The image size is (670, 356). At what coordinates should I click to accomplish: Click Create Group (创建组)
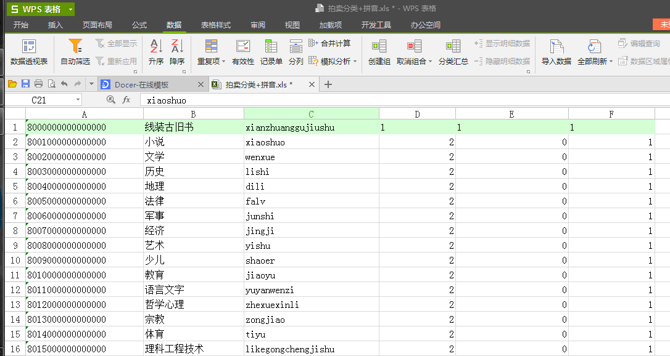[x=379, y=52]
